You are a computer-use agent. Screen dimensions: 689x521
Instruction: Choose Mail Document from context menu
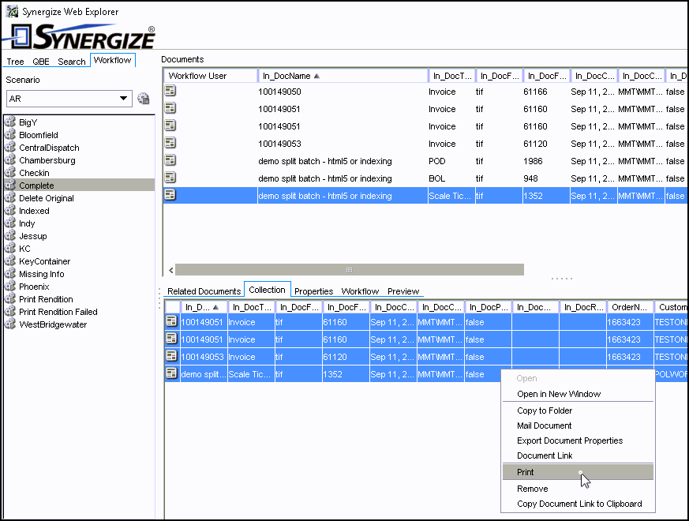pyautogui.click(x=578, y=425)
